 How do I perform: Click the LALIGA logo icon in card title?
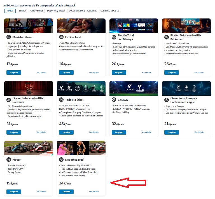click(114, 100)
